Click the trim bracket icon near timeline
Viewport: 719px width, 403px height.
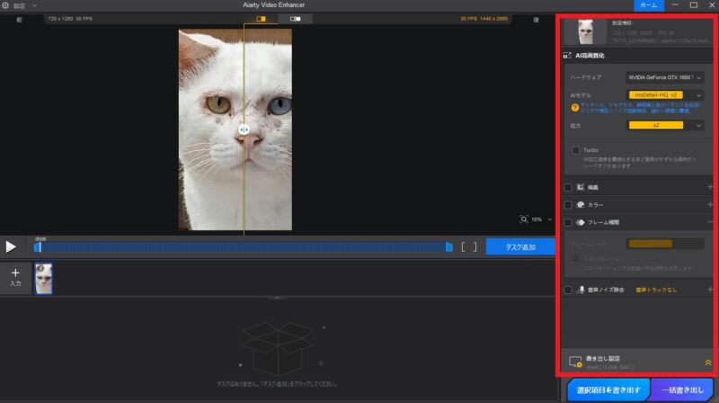[x=468, y=246]
